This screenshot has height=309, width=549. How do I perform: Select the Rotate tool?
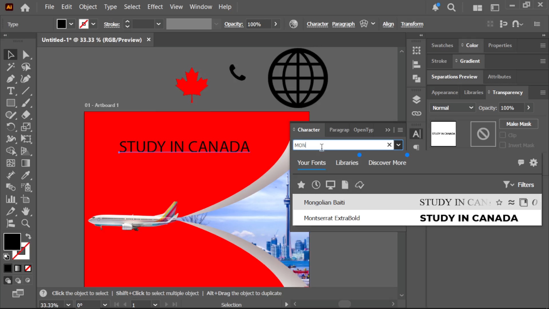[11, 127]
